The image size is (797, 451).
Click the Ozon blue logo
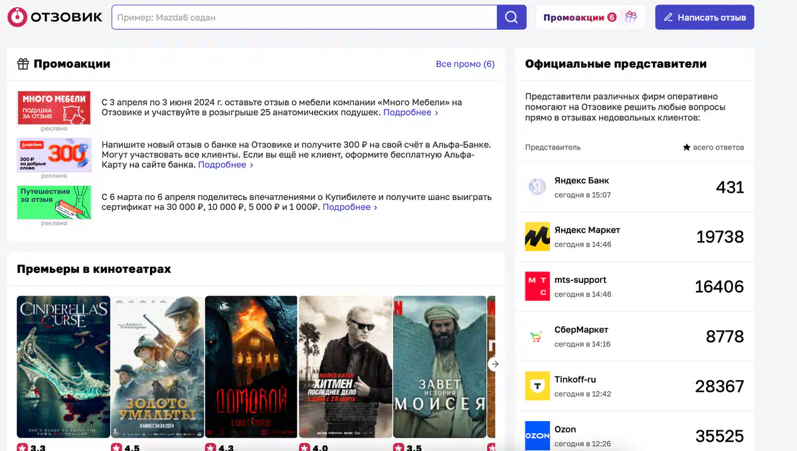(x=537, y=436)
